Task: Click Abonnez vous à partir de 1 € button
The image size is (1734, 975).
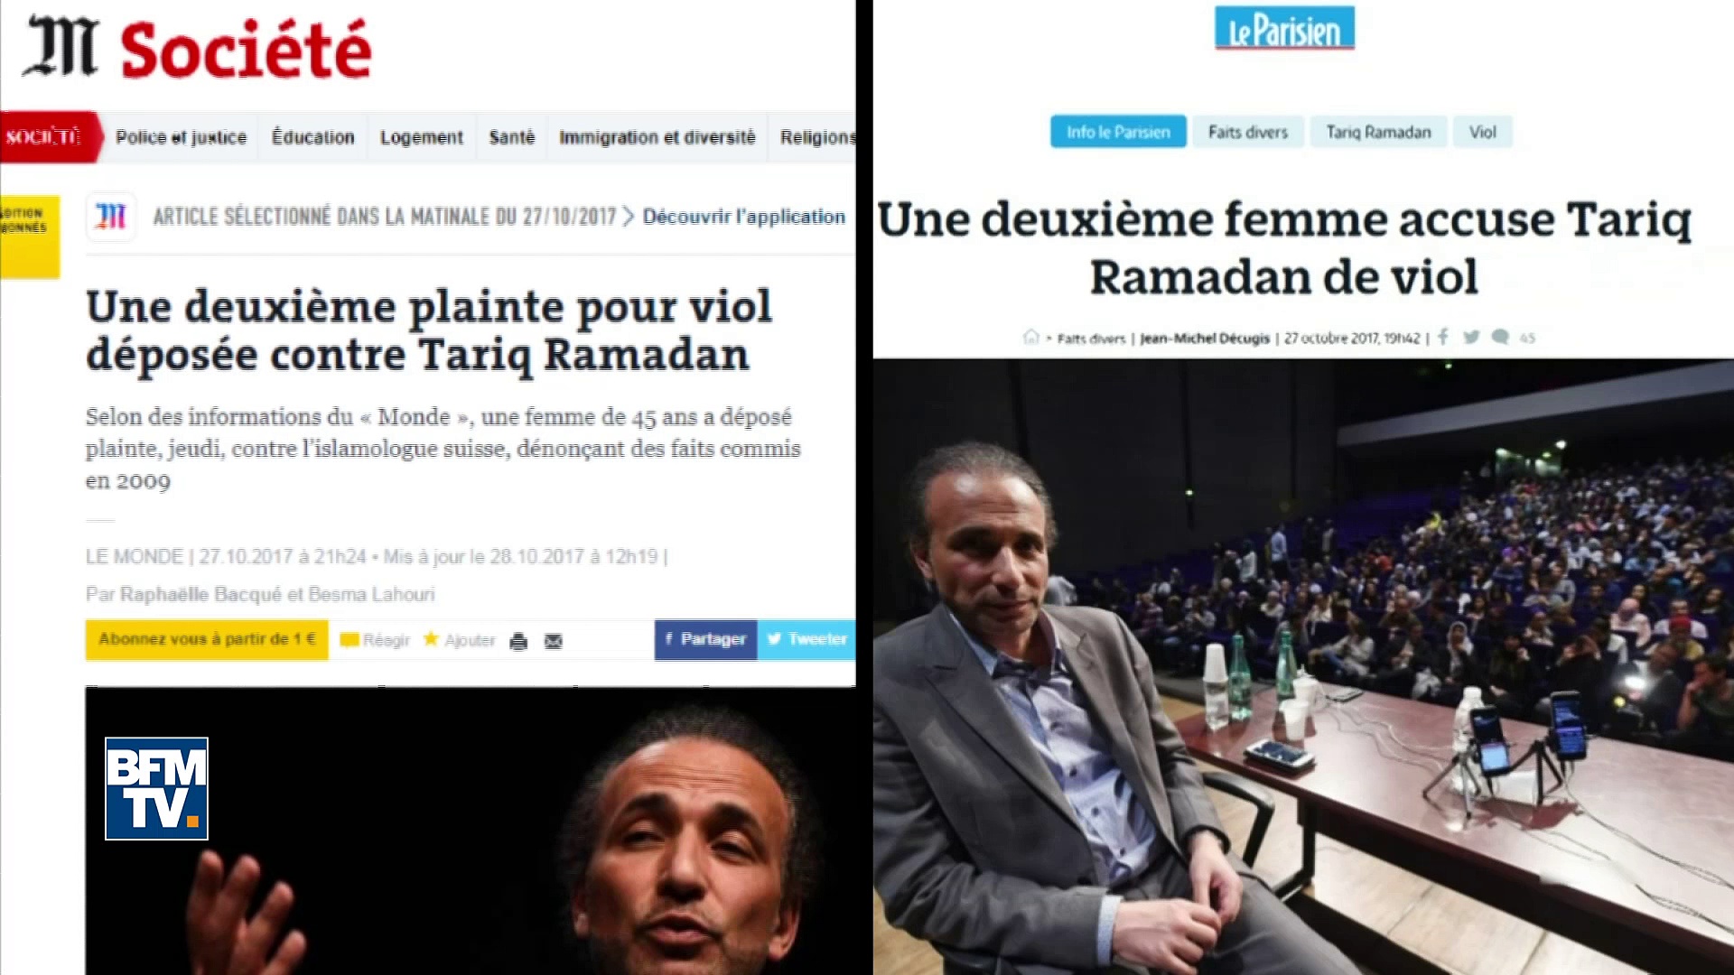Action: [207, 639]
